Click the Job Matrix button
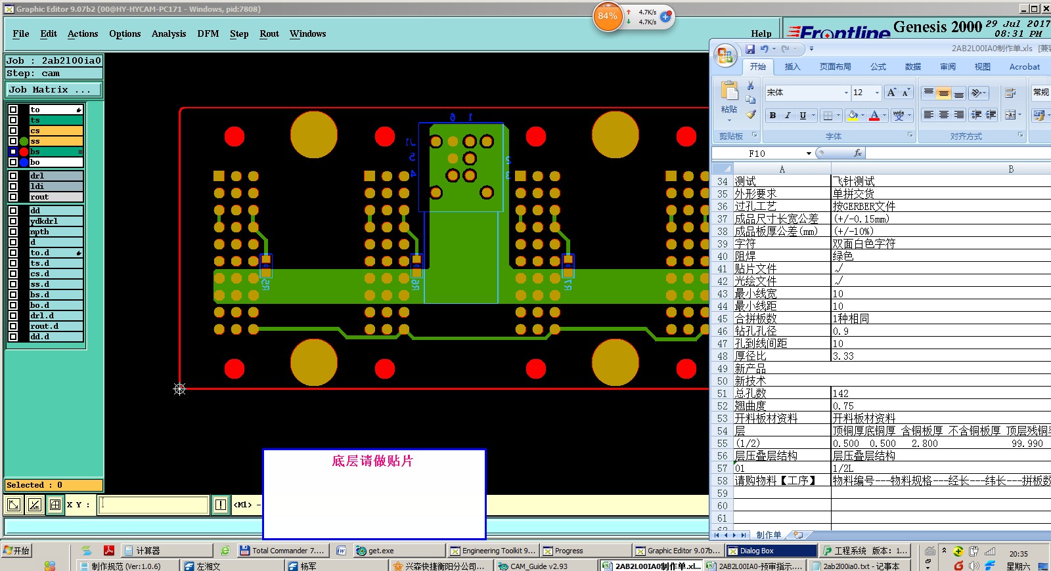This screenshot has width=1051, height=571. 54,89
